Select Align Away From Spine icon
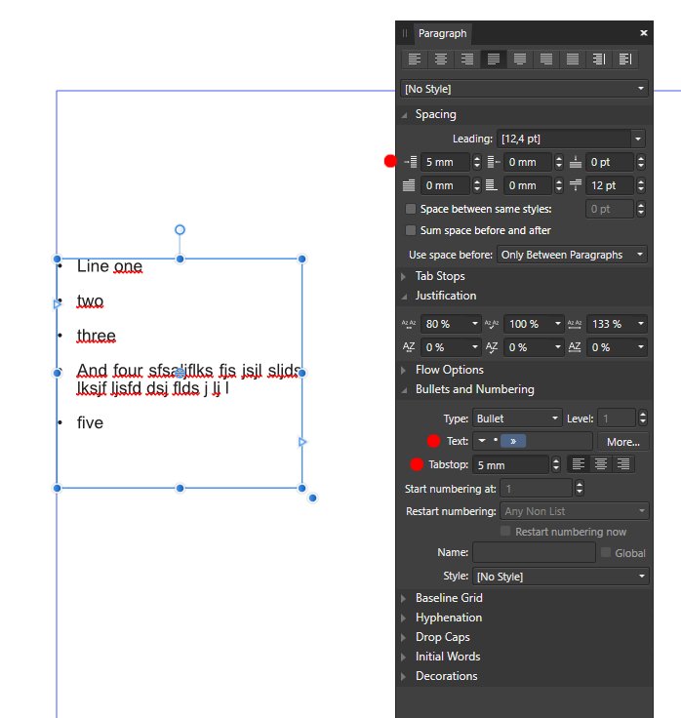The width and height of the screenshot is (681, 718). coord(625,60)
